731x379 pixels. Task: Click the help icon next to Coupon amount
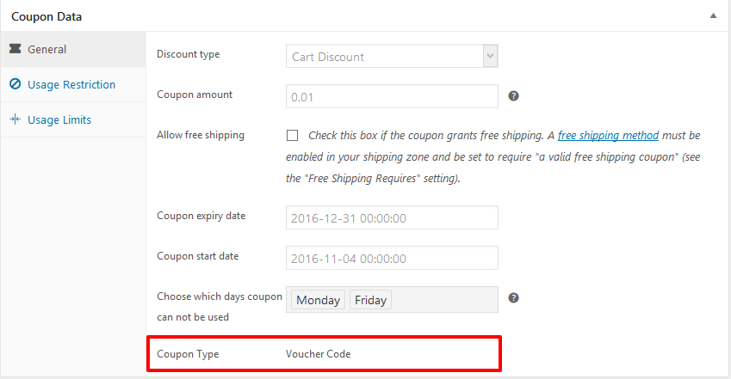[513, 96]
